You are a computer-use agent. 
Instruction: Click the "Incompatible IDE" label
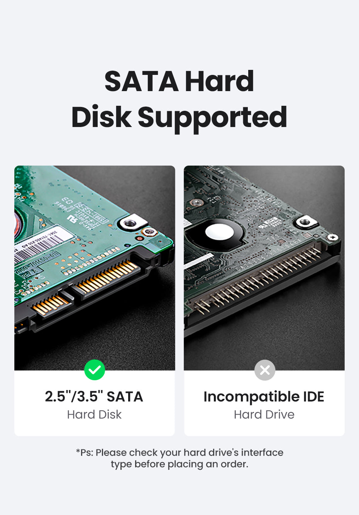coord(264,396)
